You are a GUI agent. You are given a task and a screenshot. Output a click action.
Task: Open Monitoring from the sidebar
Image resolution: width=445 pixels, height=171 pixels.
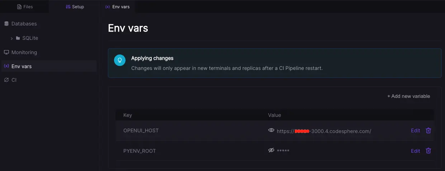(24, 52)
